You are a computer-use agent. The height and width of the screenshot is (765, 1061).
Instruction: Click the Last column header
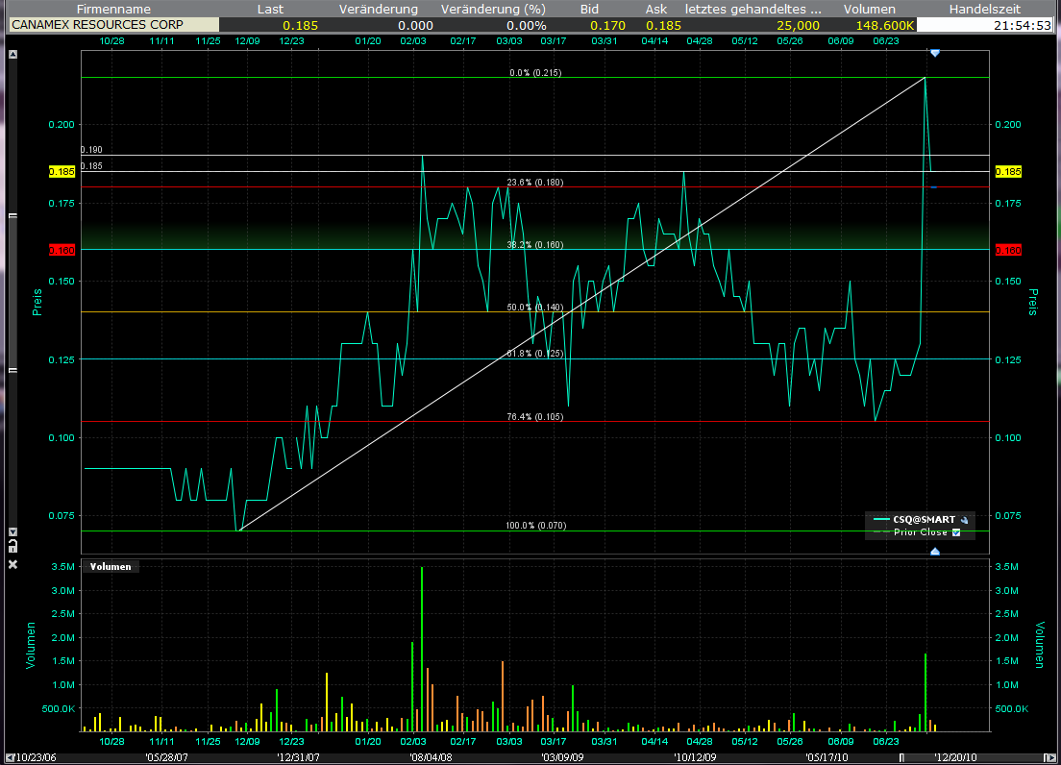point(270,9)
